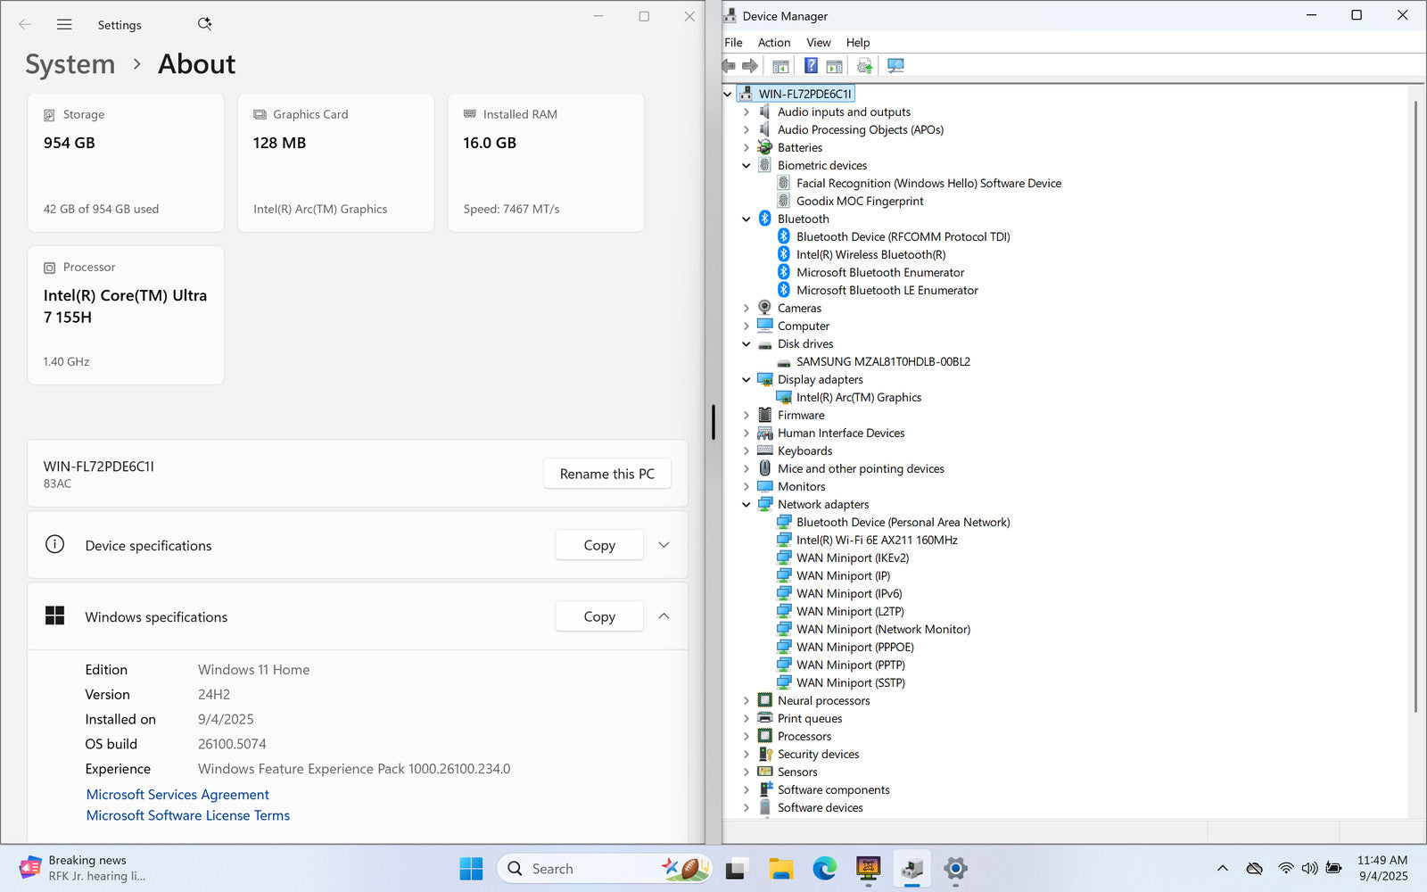
Task: Collapse the Windows specifications section
Action: point(664,616)
